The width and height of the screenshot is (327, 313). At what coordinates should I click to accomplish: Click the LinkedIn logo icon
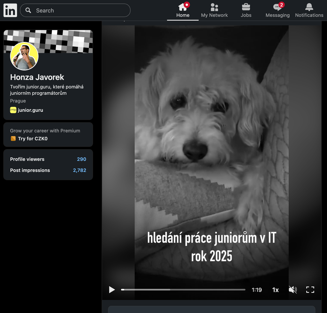click(10, 11)
